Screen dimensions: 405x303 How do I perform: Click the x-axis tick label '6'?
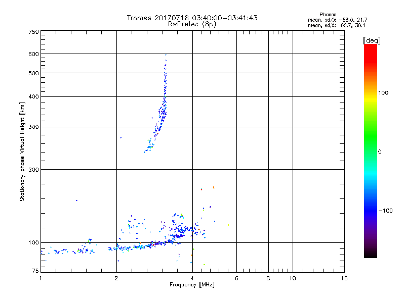point(236,278)
